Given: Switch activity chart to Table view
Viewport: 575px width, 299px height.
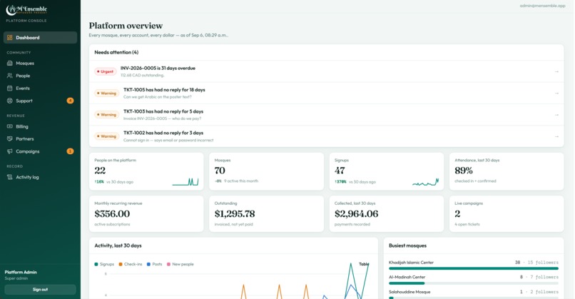Looking at the screenshot, I should click(364, 264).
